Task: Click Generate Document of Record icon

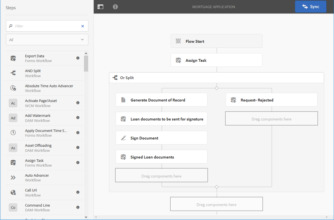Action: pyautogui.click(x=123, y=100)
